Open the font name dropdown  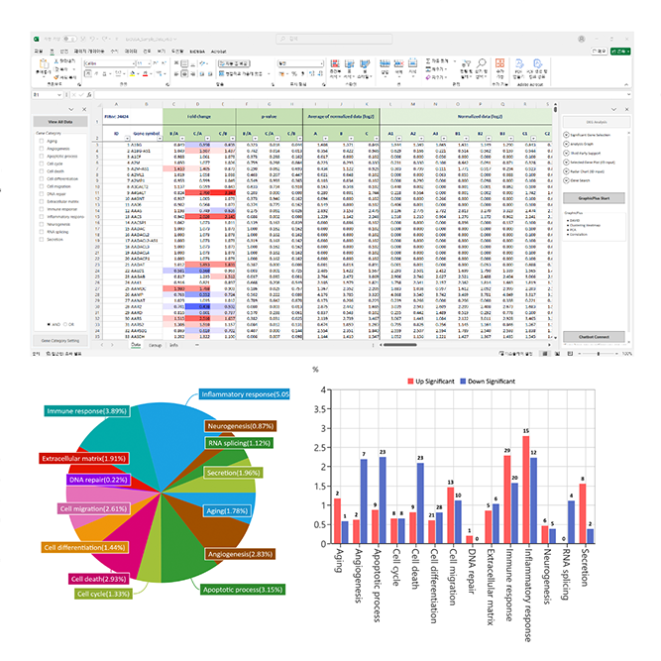[x=134, y=63]
